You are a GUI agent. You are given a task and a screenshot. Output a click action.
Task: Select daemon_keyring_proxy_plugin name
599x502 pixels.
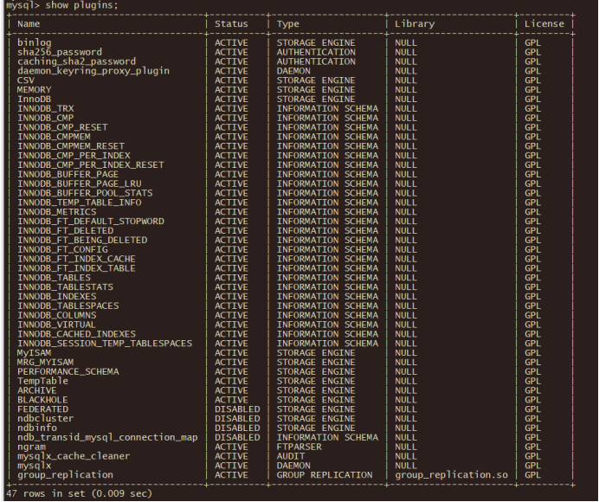click(x=93, y=71)
